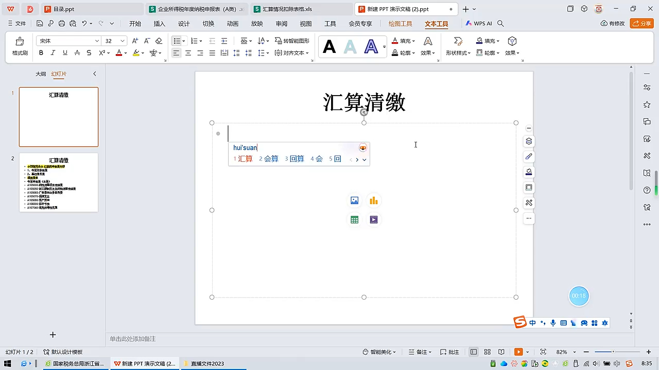Click the increase indent icon
The height and width of the screenshot is (370, 659).
coord(224,41)
